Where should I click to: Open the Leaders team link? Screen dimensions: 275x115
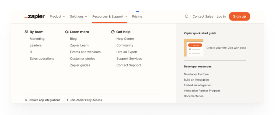[x=35, y=45]
